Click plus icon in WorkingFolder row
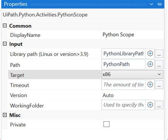The height and width of the screenshot is (140, 168). (x=150, y=105)
